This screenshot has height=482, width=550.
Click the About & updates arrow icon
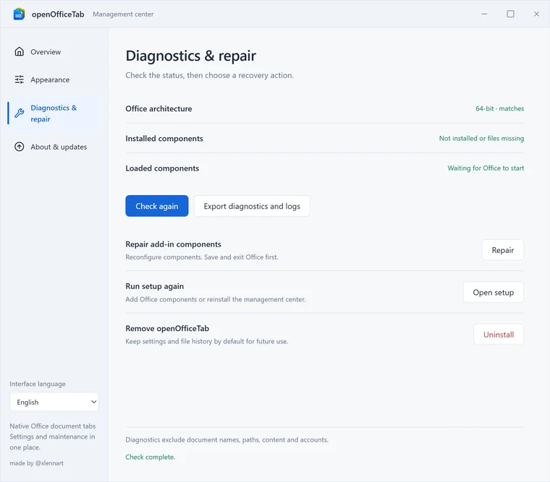[x=20, y=147]
